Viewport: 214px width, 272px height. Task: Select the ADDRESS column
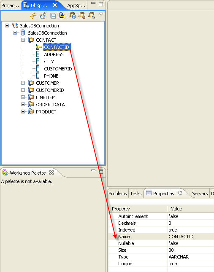(54, 54)
